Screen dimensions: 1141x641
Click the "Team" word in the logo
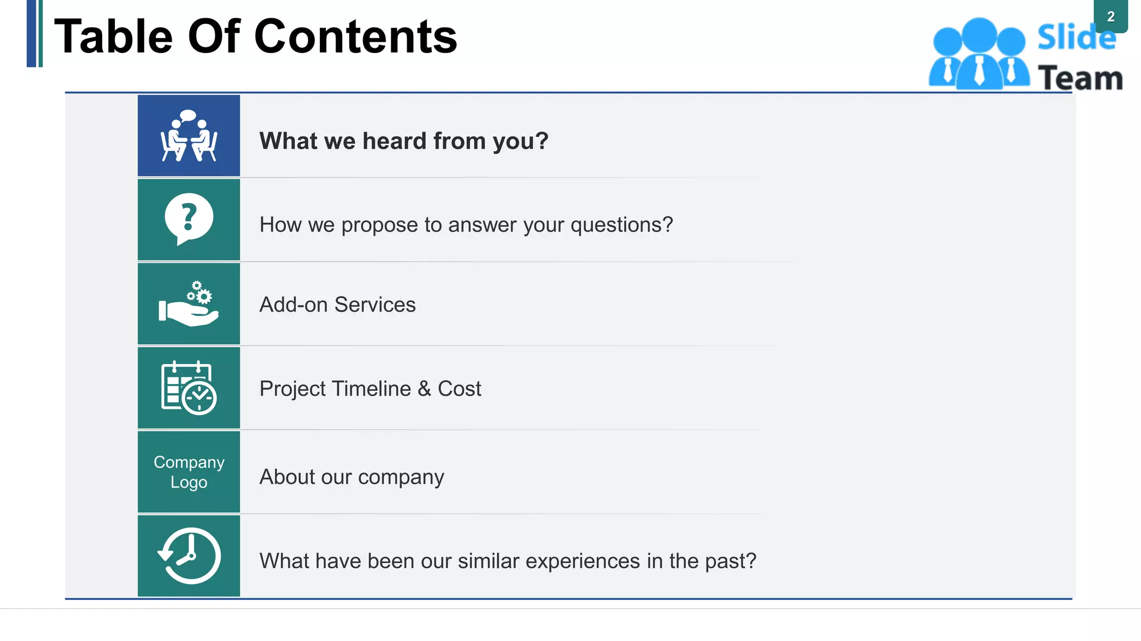[x=1081, y=78]
